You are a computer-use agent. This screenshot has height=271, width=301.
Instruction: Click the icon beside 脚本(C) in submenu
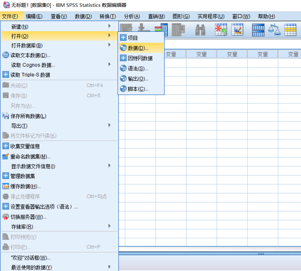(x=123, y=89)
